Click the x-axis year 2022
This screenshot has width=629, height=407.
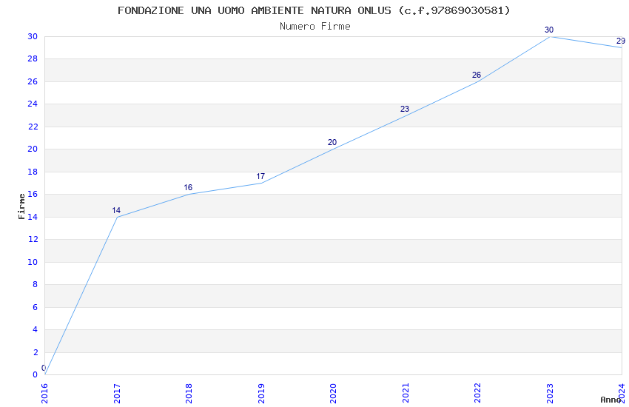[x=477, y=394]
